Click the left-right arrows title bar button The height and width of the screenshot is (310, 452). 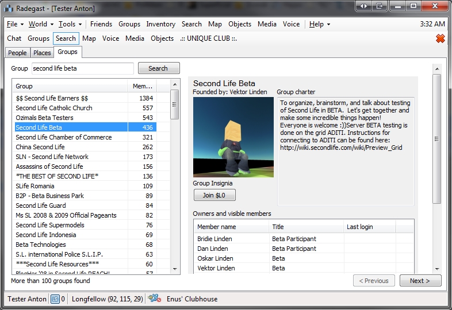click(x=363, y=6)
